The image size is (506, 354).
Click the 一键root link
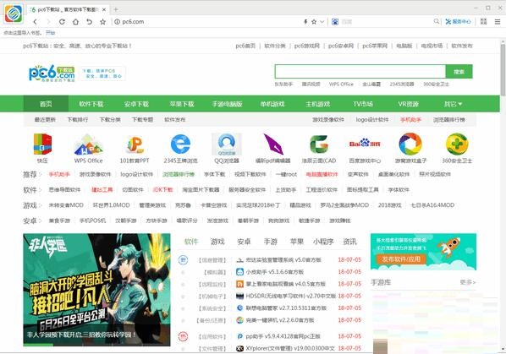click(x=286, y=174)
